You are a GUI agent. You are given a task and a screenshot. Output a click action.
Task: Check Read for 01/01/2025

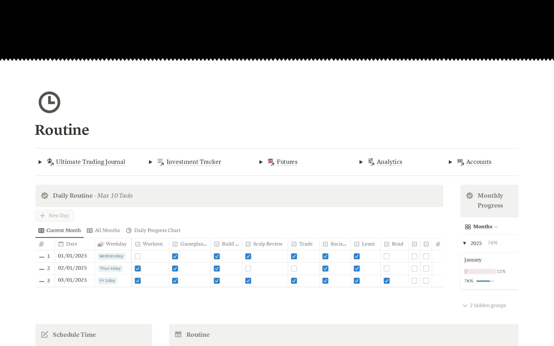tap(387, 256)
